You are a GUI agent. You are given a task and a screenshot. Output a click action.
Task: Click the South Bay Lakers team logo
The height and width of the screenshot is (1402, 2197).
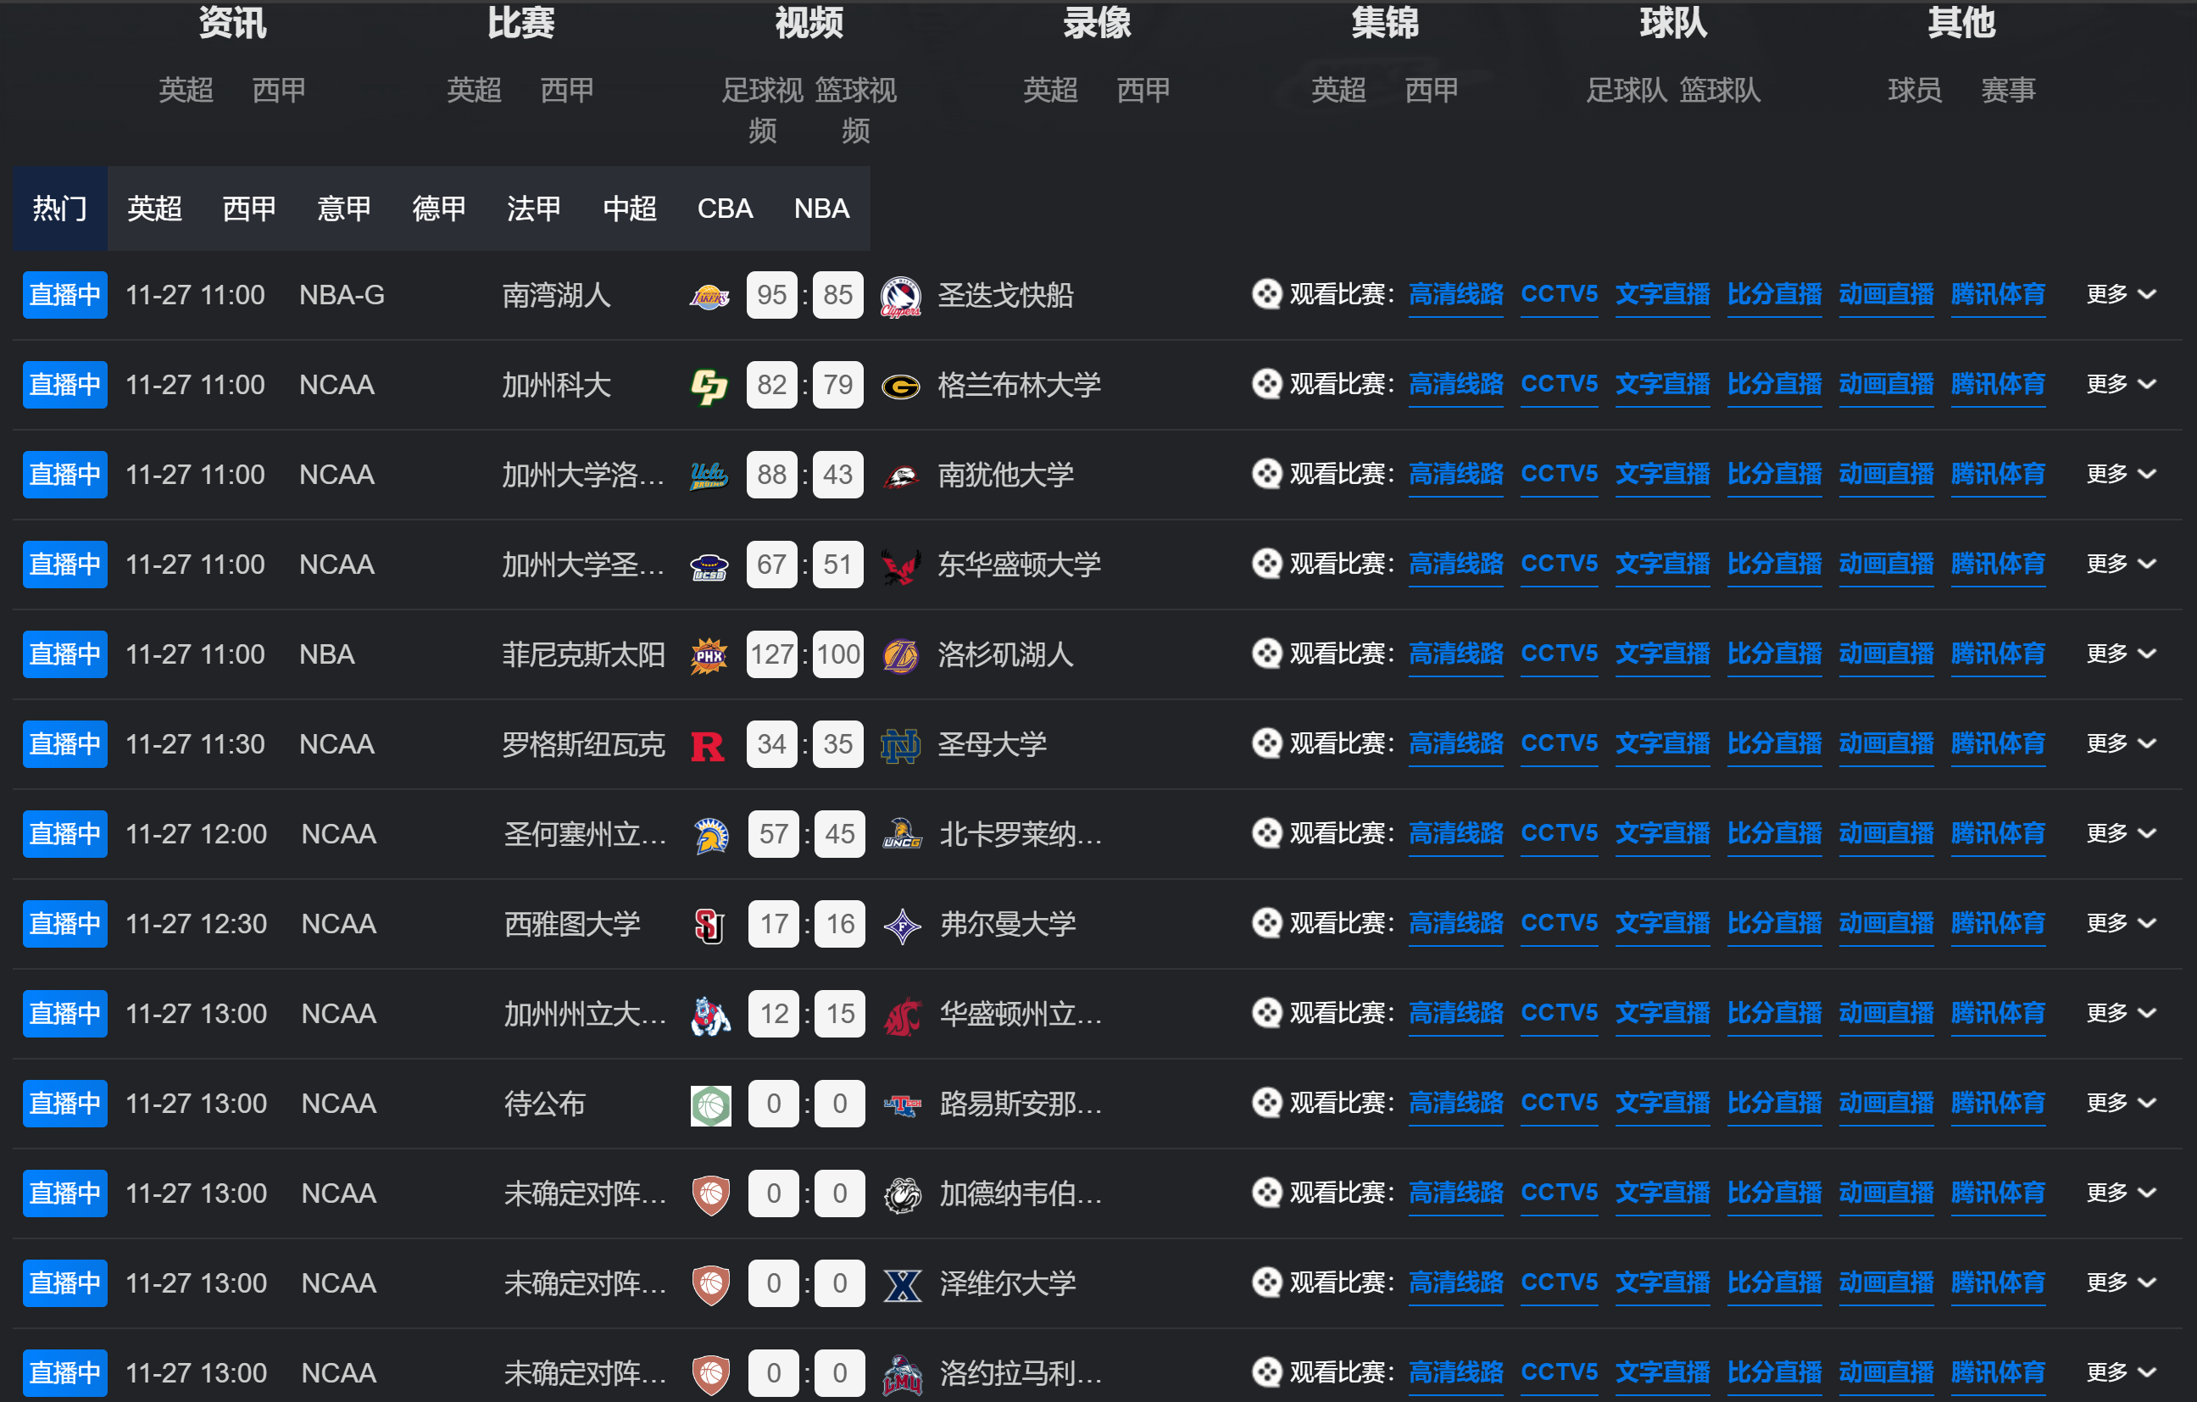click(709, 295)
